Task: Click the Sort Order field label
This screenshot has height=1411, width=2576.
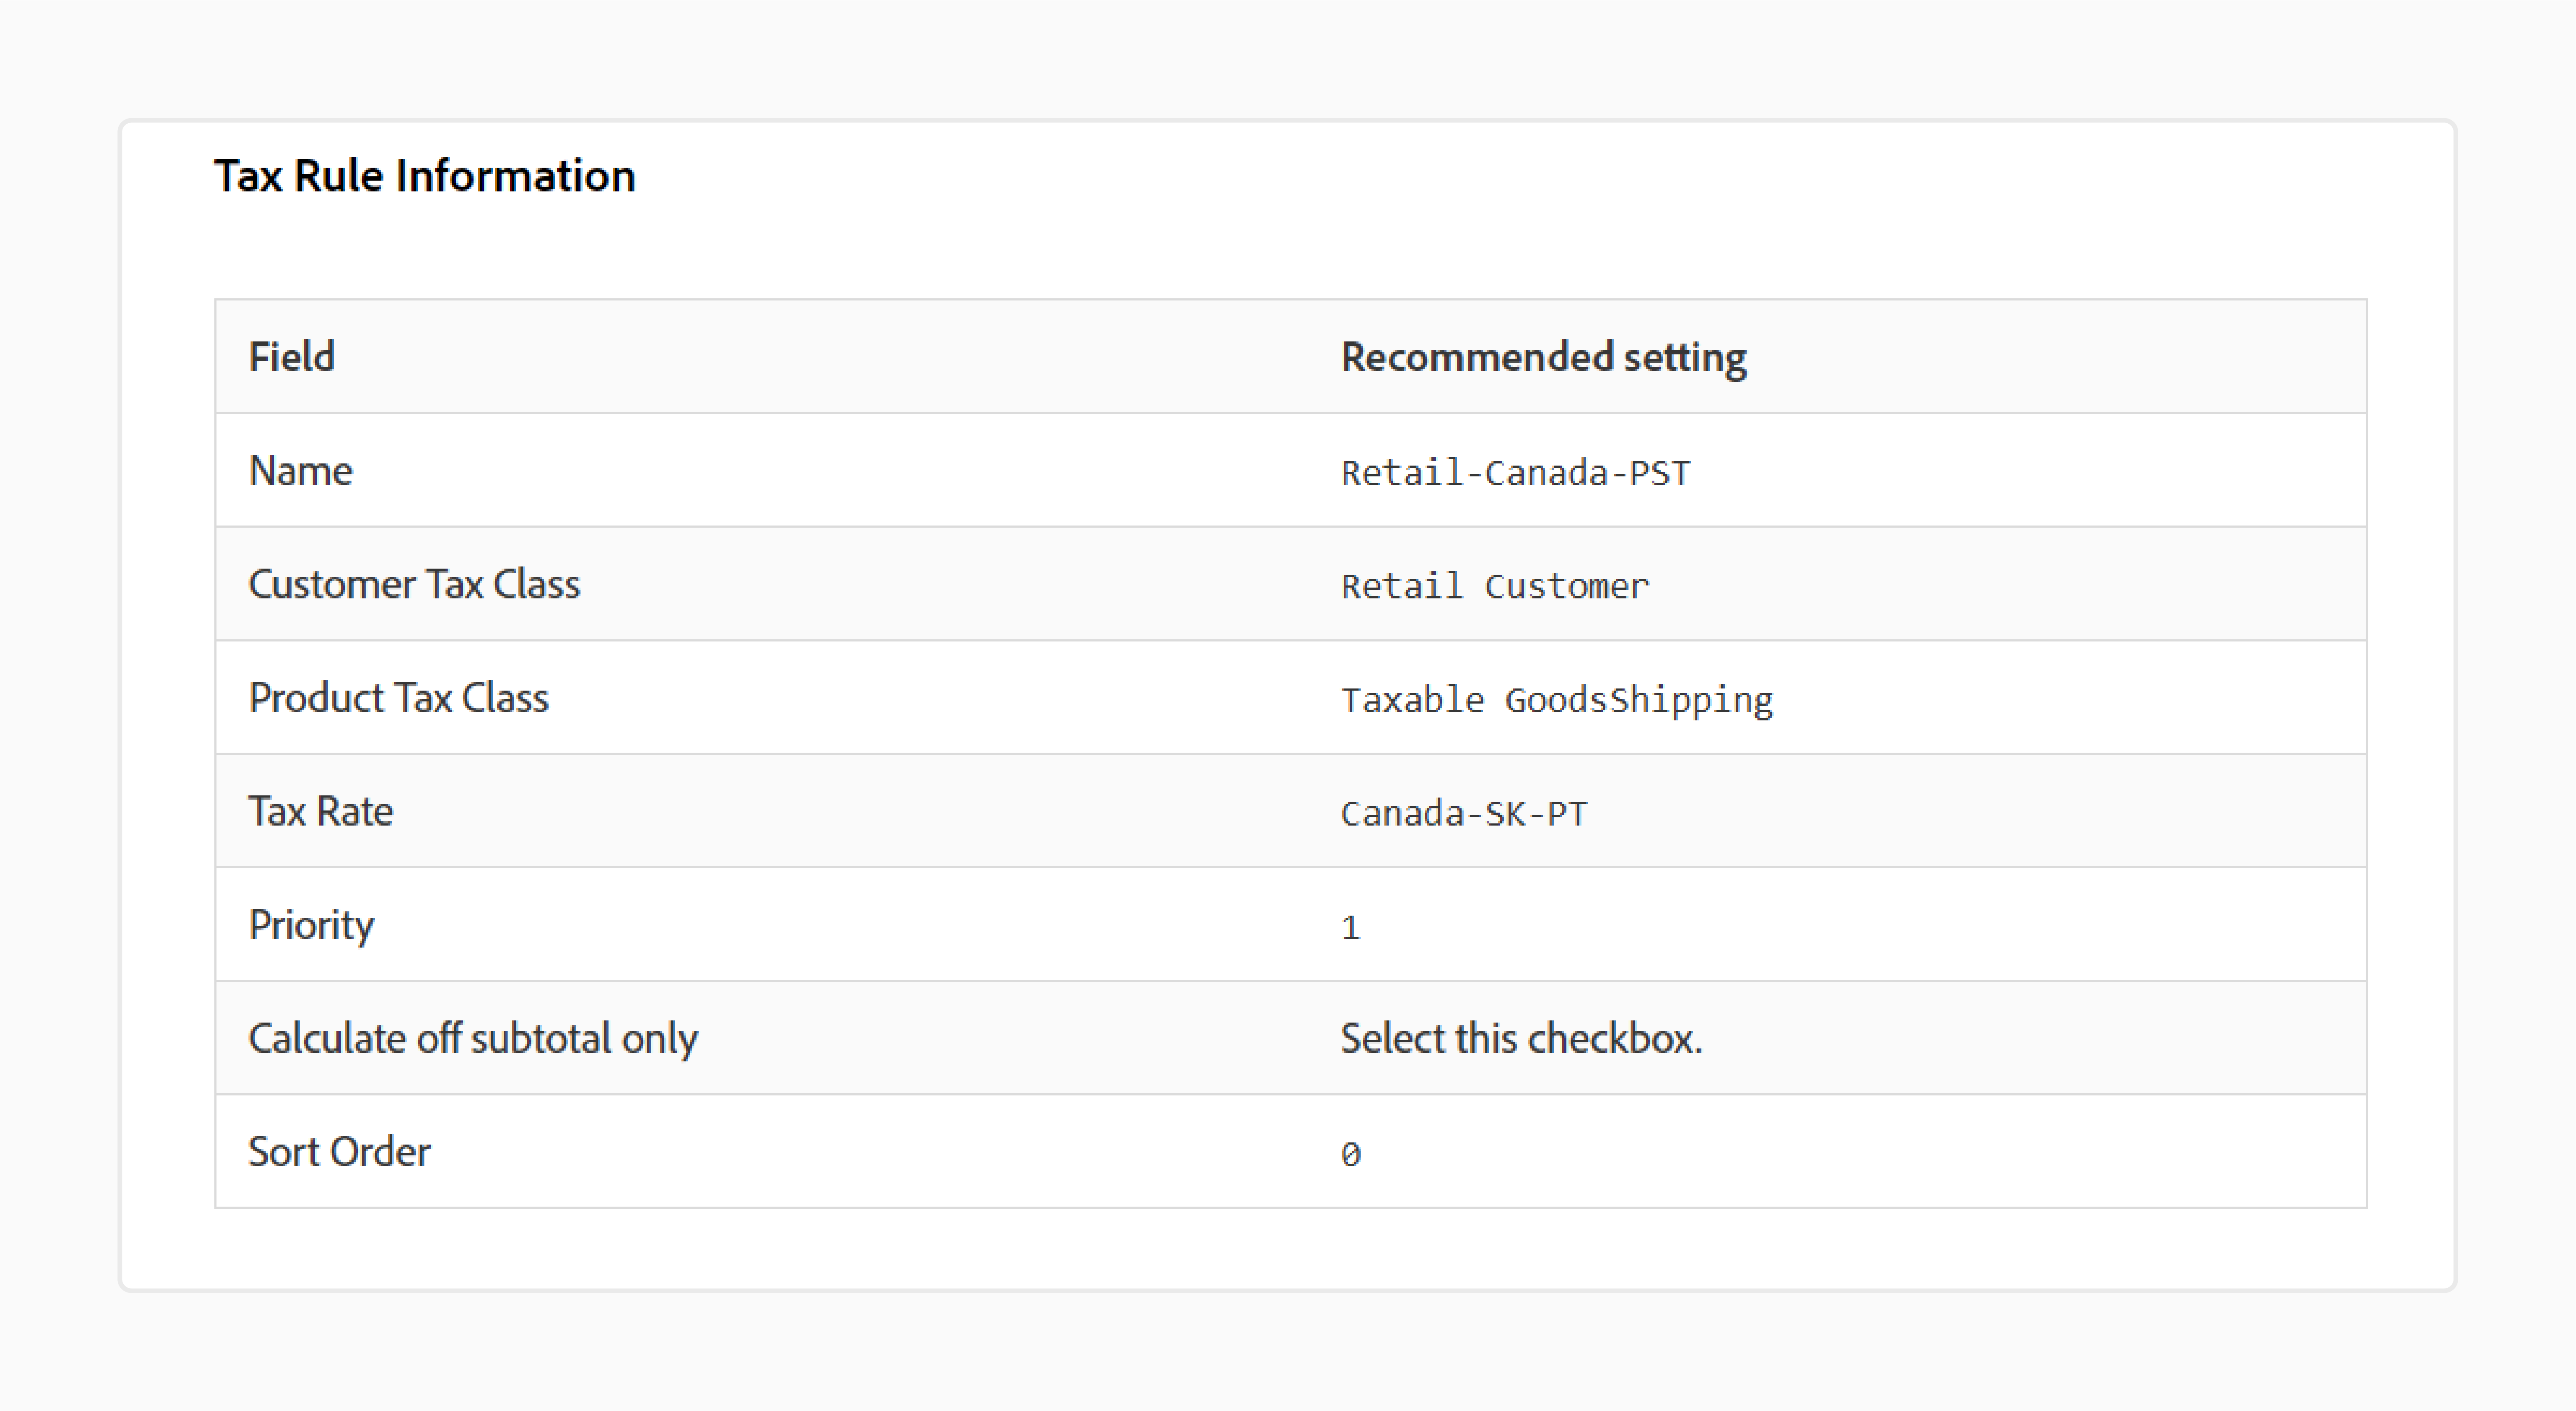Action: point(339,1151)
